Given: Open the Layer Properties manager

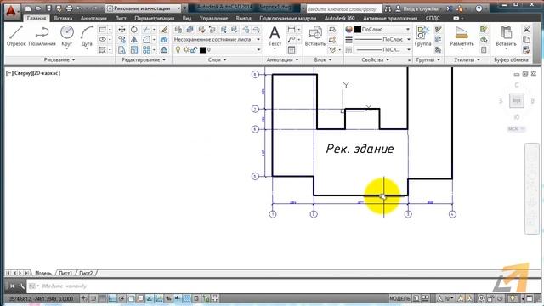Looking at the screenshot, I should (x=178, y=30).
